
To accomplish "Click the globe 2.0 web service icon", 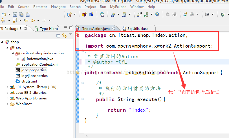I will pos(102,14).
